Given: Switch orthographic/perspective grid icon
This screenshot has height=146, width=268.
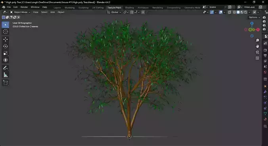Looking at the screenshot, I should pyautogui.click(x=257, y=58).
